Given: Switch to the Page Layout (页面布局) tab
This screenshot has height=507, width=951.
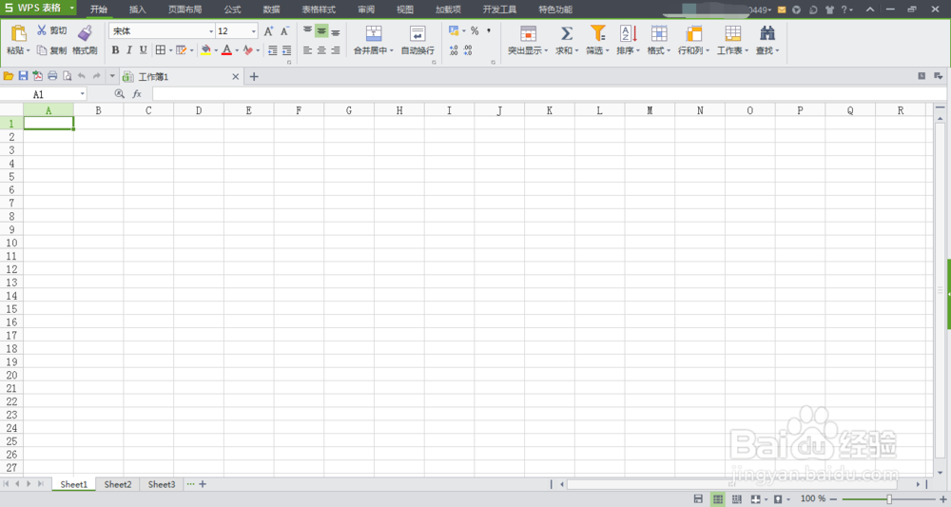Looking at the screenshot, I should click(185, 10).
